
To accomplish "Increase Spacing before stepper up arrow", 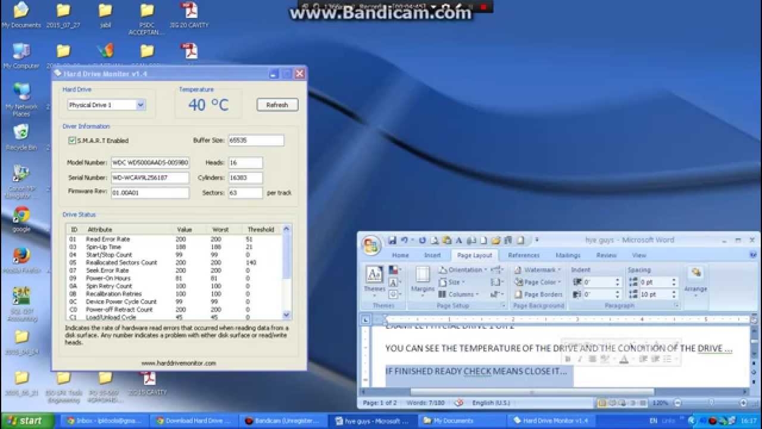I will coord(674,280).
